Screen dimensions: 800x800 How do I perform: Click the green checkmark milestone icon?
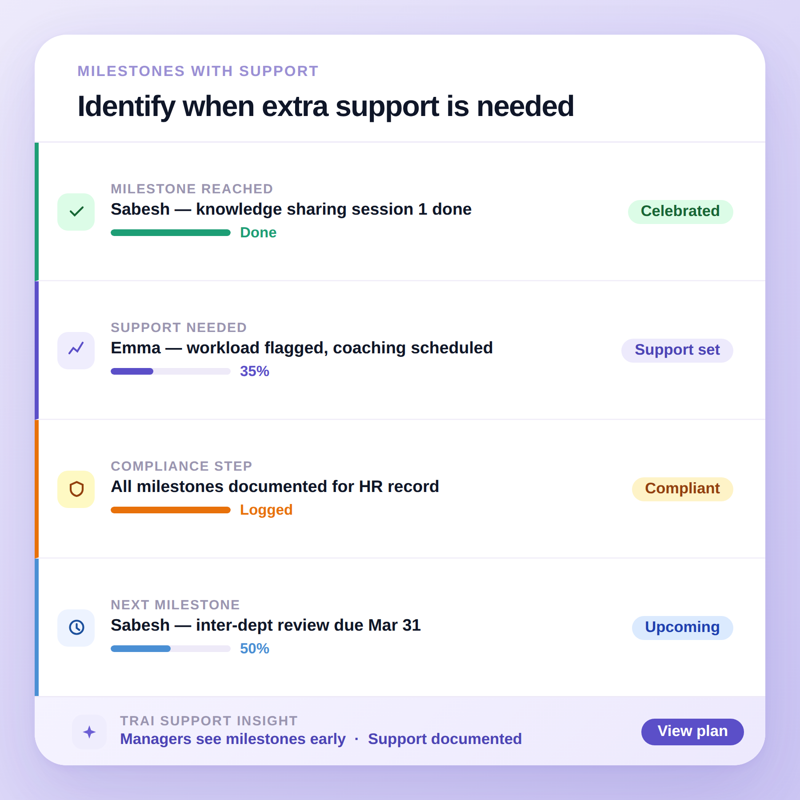(76, 212)
